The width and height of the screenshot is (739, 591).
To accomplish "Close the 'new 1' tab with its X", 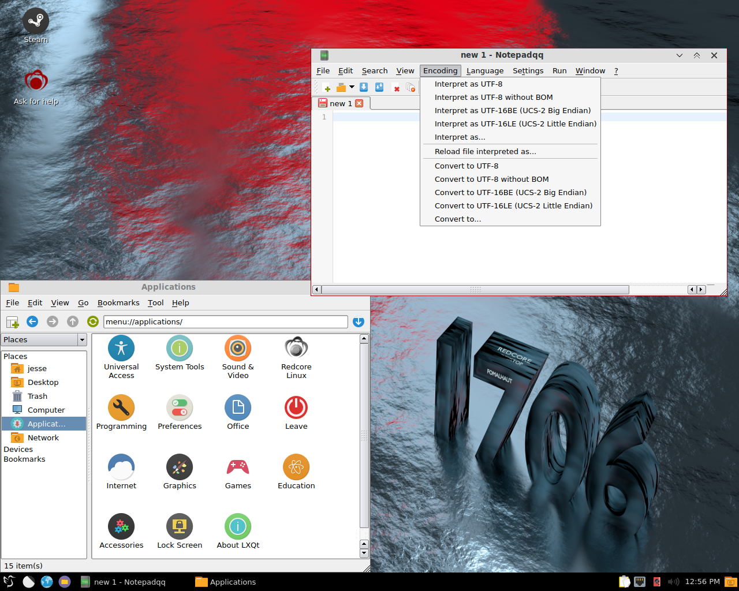I will (x=359, y=103).
